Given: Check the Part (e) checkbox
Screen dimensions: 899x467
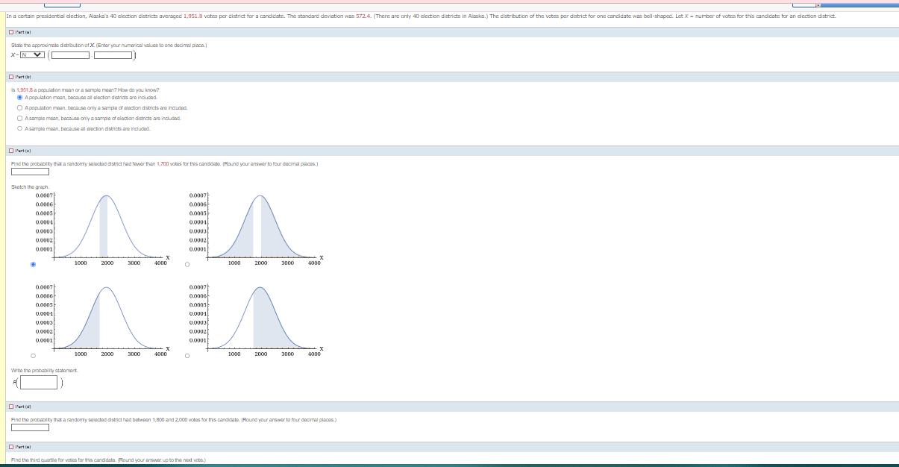Looking at the screenshot, I should tap(10, 448).
